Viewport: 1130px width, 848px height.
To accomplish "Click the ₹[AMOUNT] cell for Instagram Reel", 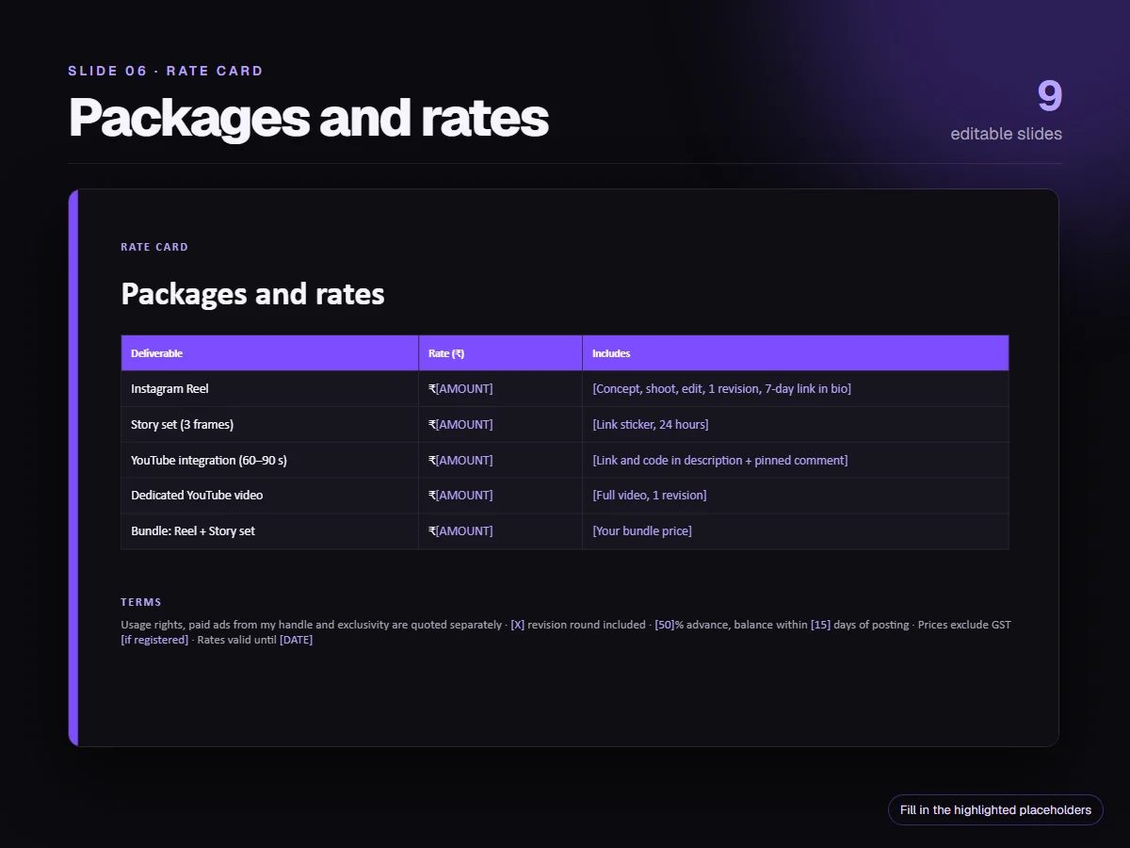I will [x=501, y=389].
